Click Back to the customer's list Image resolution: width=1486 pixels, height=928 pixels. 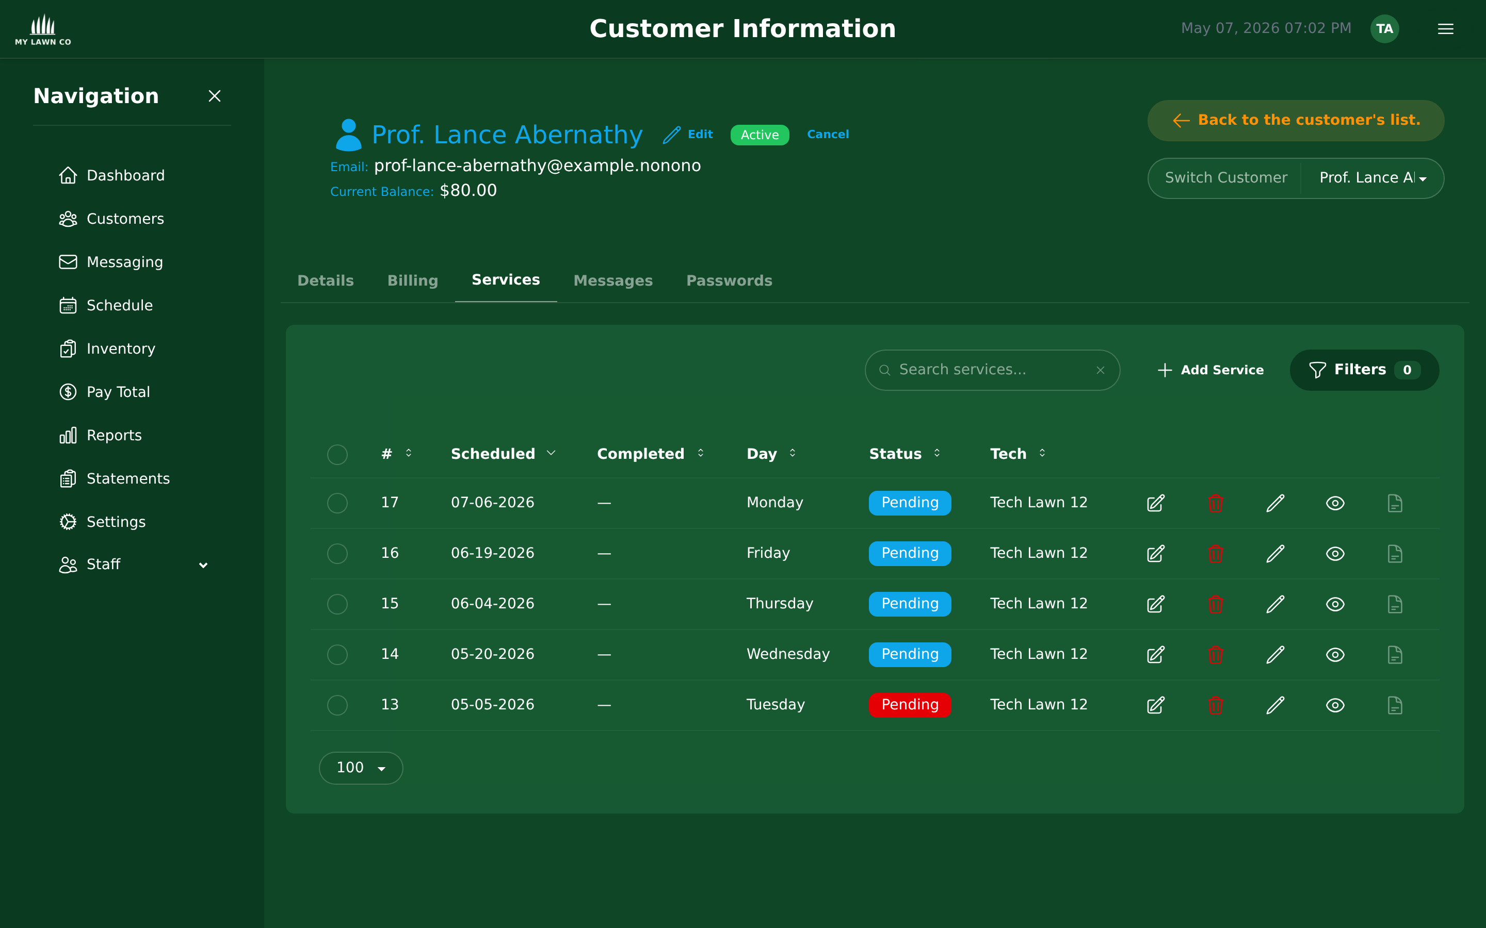pyautogui.click(x=1296, y=120)
